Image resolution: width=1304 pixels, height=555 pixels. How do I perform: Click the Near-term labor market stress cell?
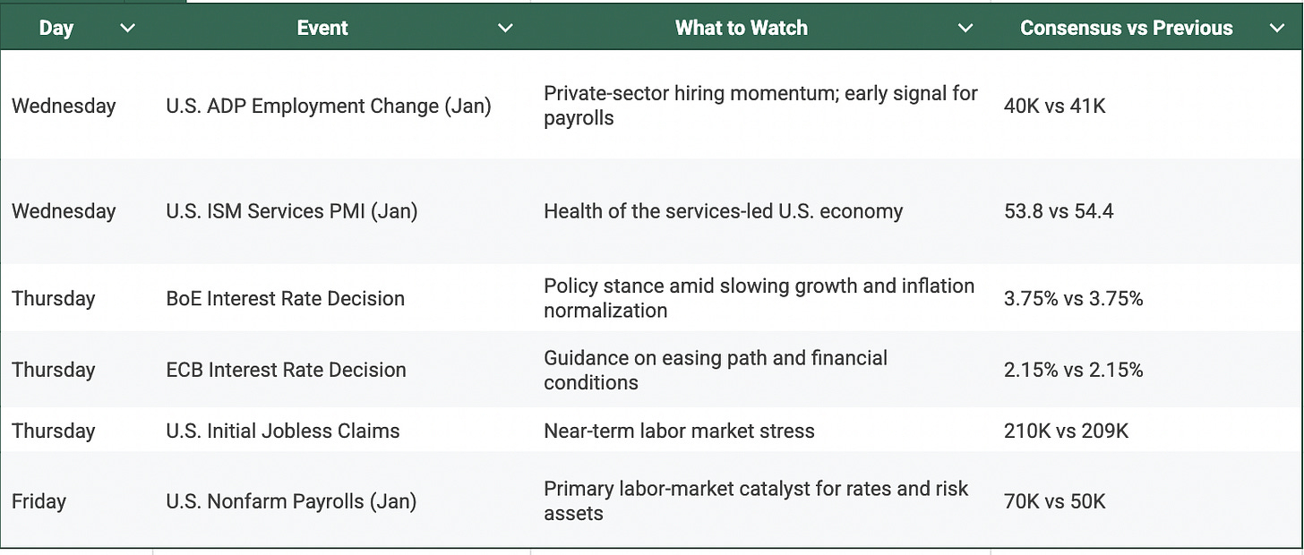[x=680, y=431]
